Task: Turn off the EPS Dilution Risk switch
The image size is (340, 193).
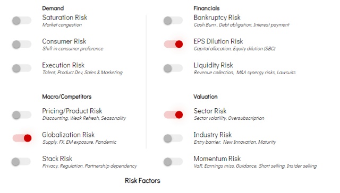Action: point(174,44)
